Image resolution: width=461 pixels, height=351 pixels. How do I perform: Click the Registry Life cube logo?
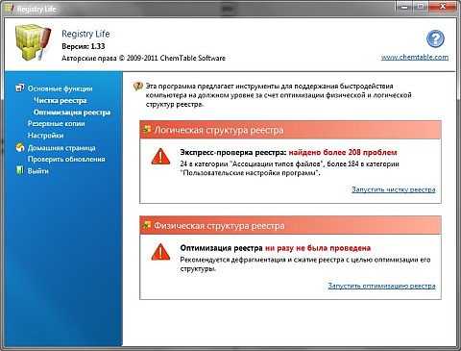(x=33, y=42)
